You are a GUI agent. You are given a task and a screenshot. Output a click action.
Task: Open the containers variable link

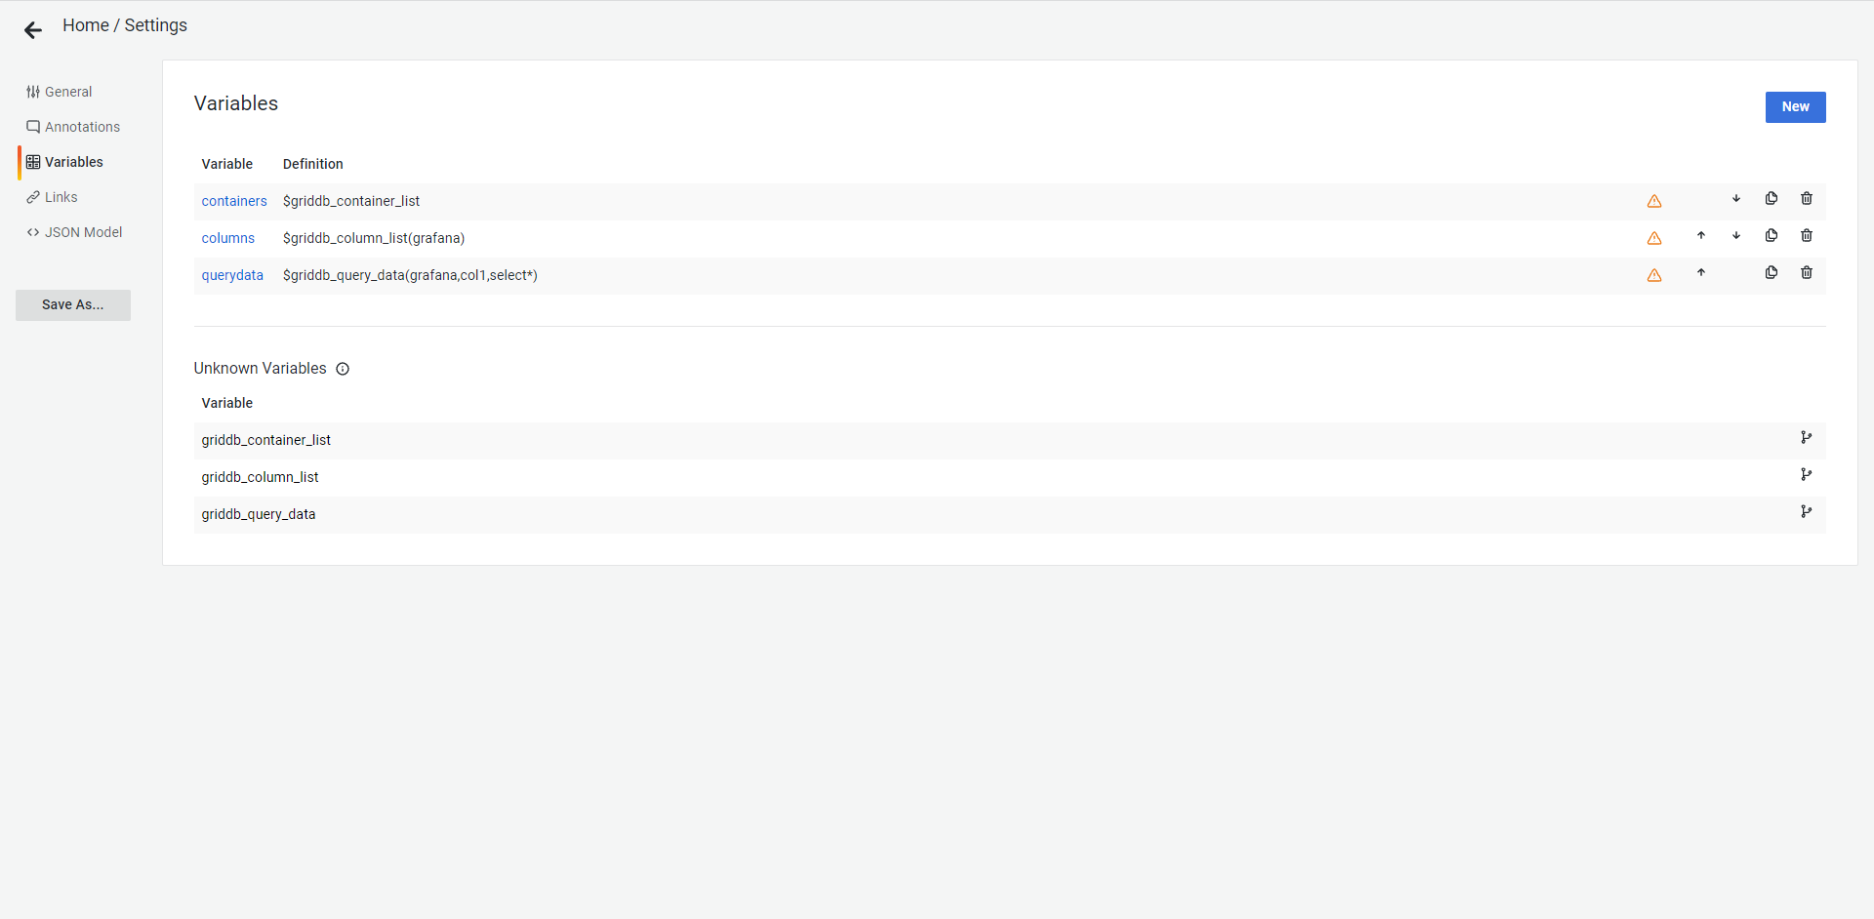click(x=233, y=201)
